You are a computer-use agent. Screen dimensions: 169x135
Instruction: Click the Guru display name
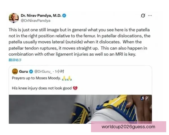click(23, 71)
